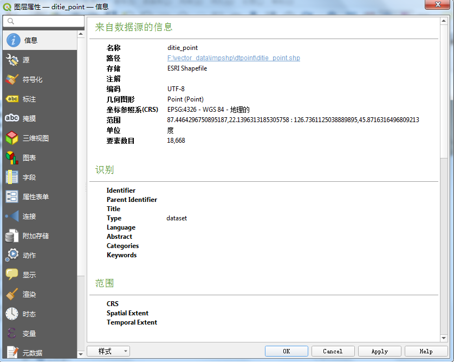The height and width of the screenshot is (362, 454).
Task: Click the Parent Identifier label
Action: 132,200
